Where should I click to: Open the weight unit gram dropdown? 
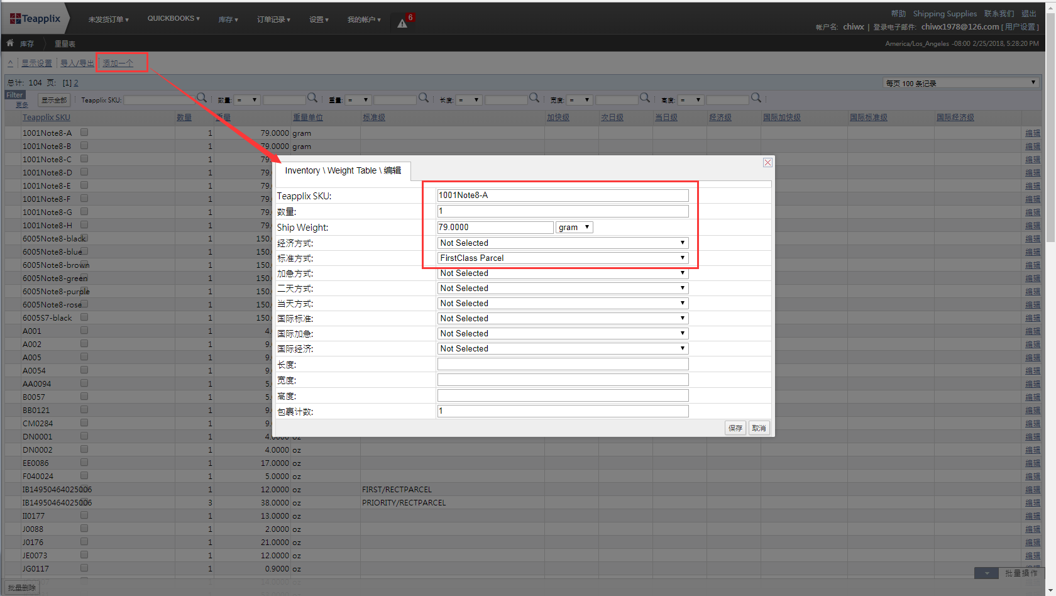(574, 227)
